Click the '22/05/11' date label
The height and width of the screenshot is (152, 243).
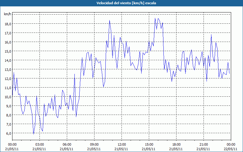[x=231, y=149]
